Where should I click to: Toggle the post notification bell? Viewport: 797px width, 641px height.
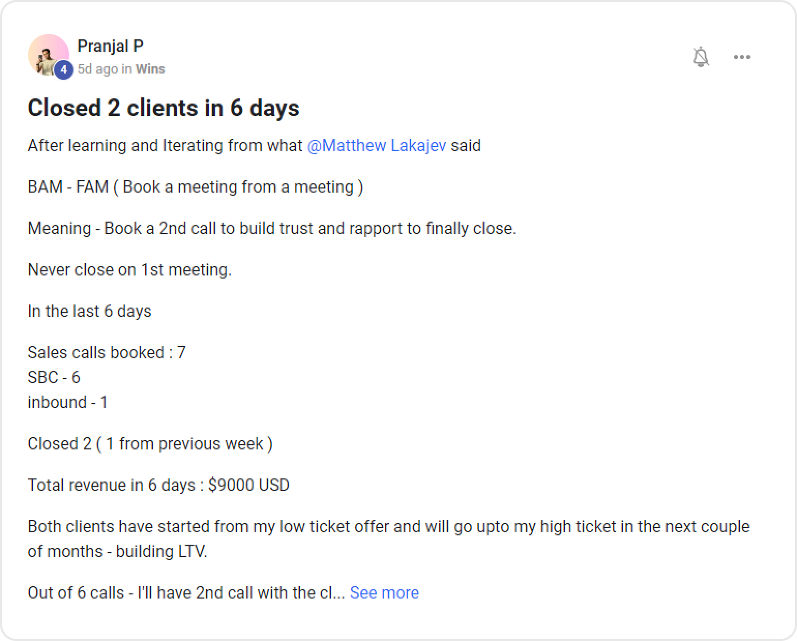[x=700, y=57]
